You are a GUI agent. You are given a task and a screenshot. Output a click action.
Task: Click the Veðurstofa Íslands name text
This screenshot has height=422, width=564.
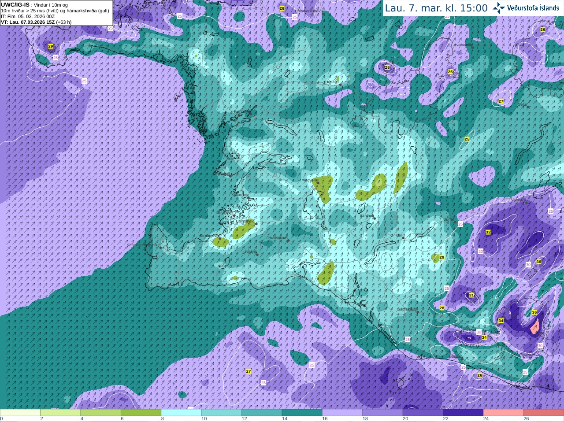[x=532, y=8]
